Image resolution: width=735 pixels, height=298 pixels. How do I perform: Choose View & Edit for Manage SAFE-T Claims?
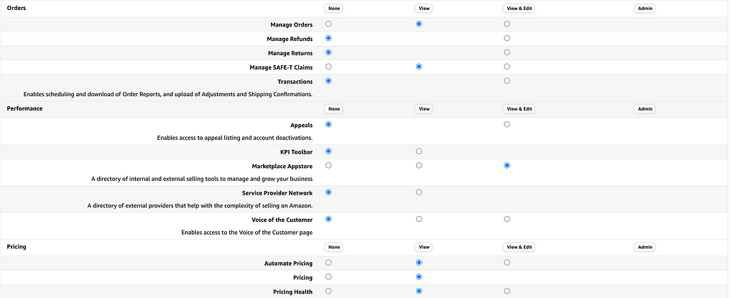click(507, 67)
